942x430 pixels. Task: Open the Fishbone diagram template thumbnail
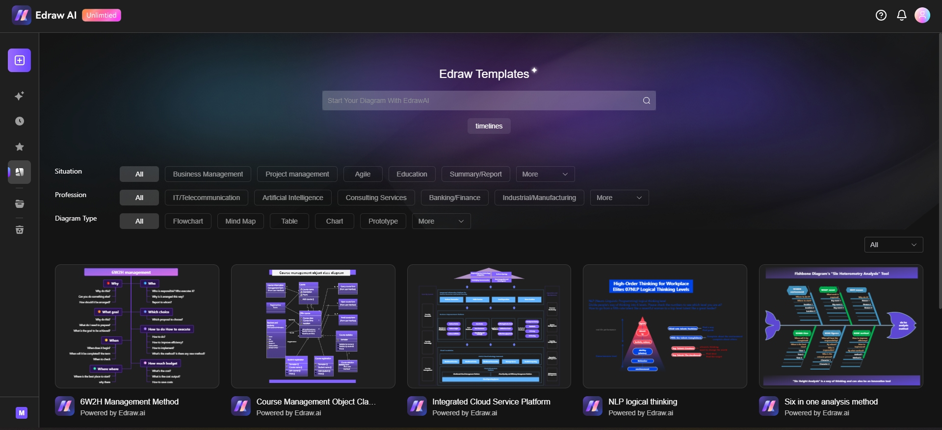[841, 327]
